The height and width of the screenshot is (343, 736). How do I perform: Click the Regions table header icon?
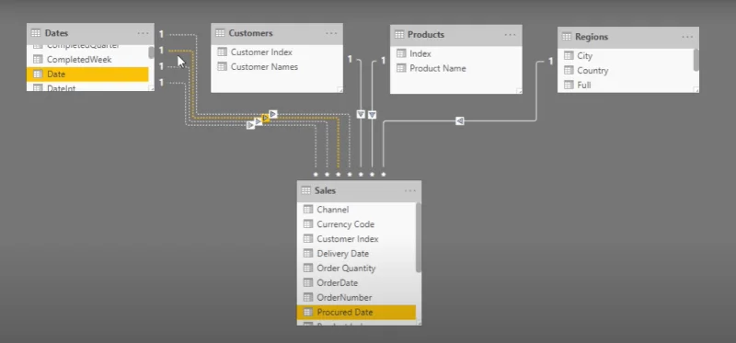coord(567,37)
